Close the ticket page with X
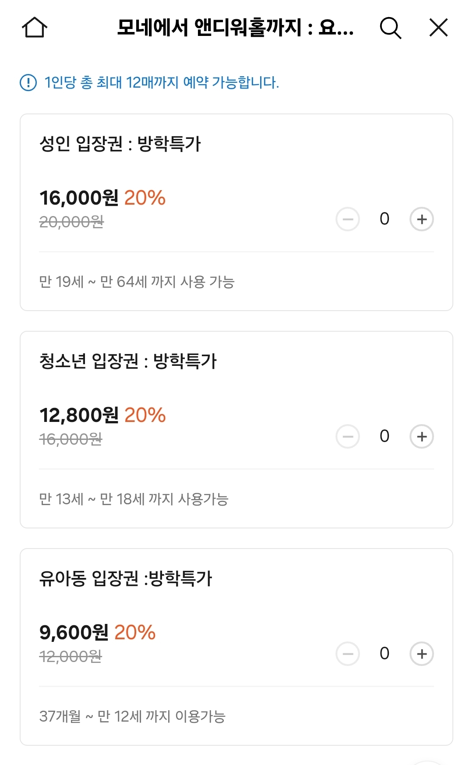This screenshot has width=473, height=765. [x=438, y=28]
